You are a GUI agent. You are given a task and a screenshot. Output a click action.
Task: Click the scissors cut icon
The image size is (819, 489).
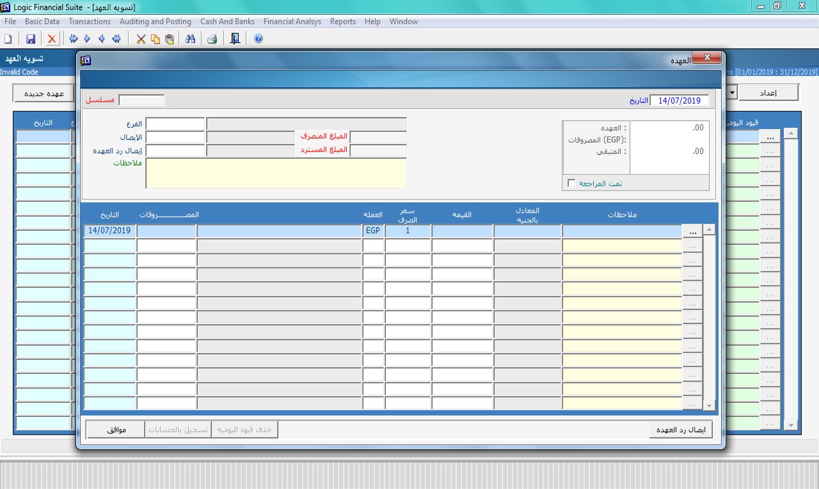(x=141, y=39)
